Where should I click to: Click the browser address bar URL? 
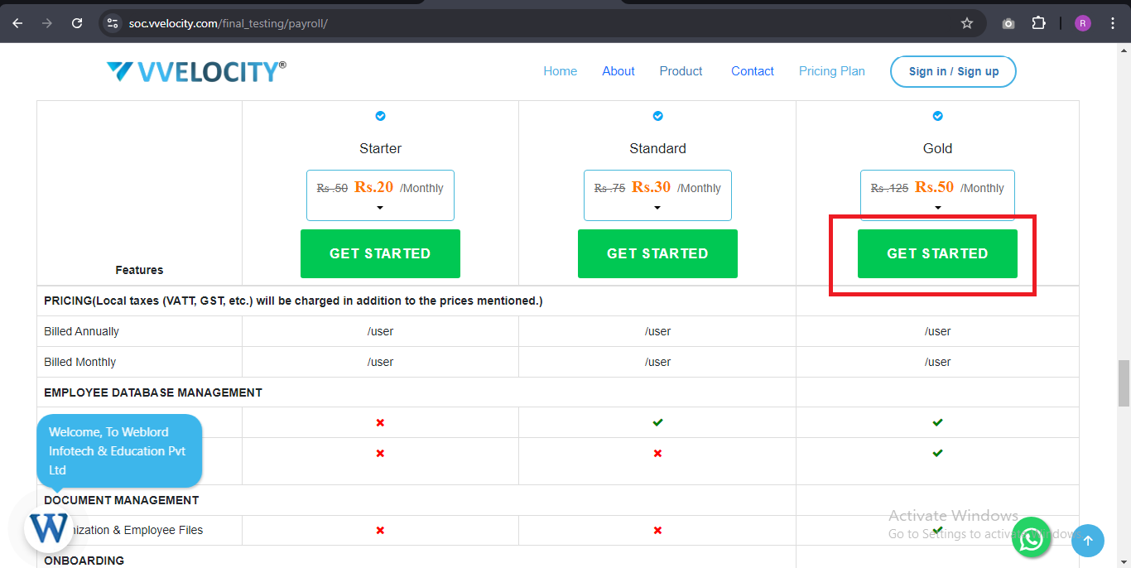click(229, 23)
